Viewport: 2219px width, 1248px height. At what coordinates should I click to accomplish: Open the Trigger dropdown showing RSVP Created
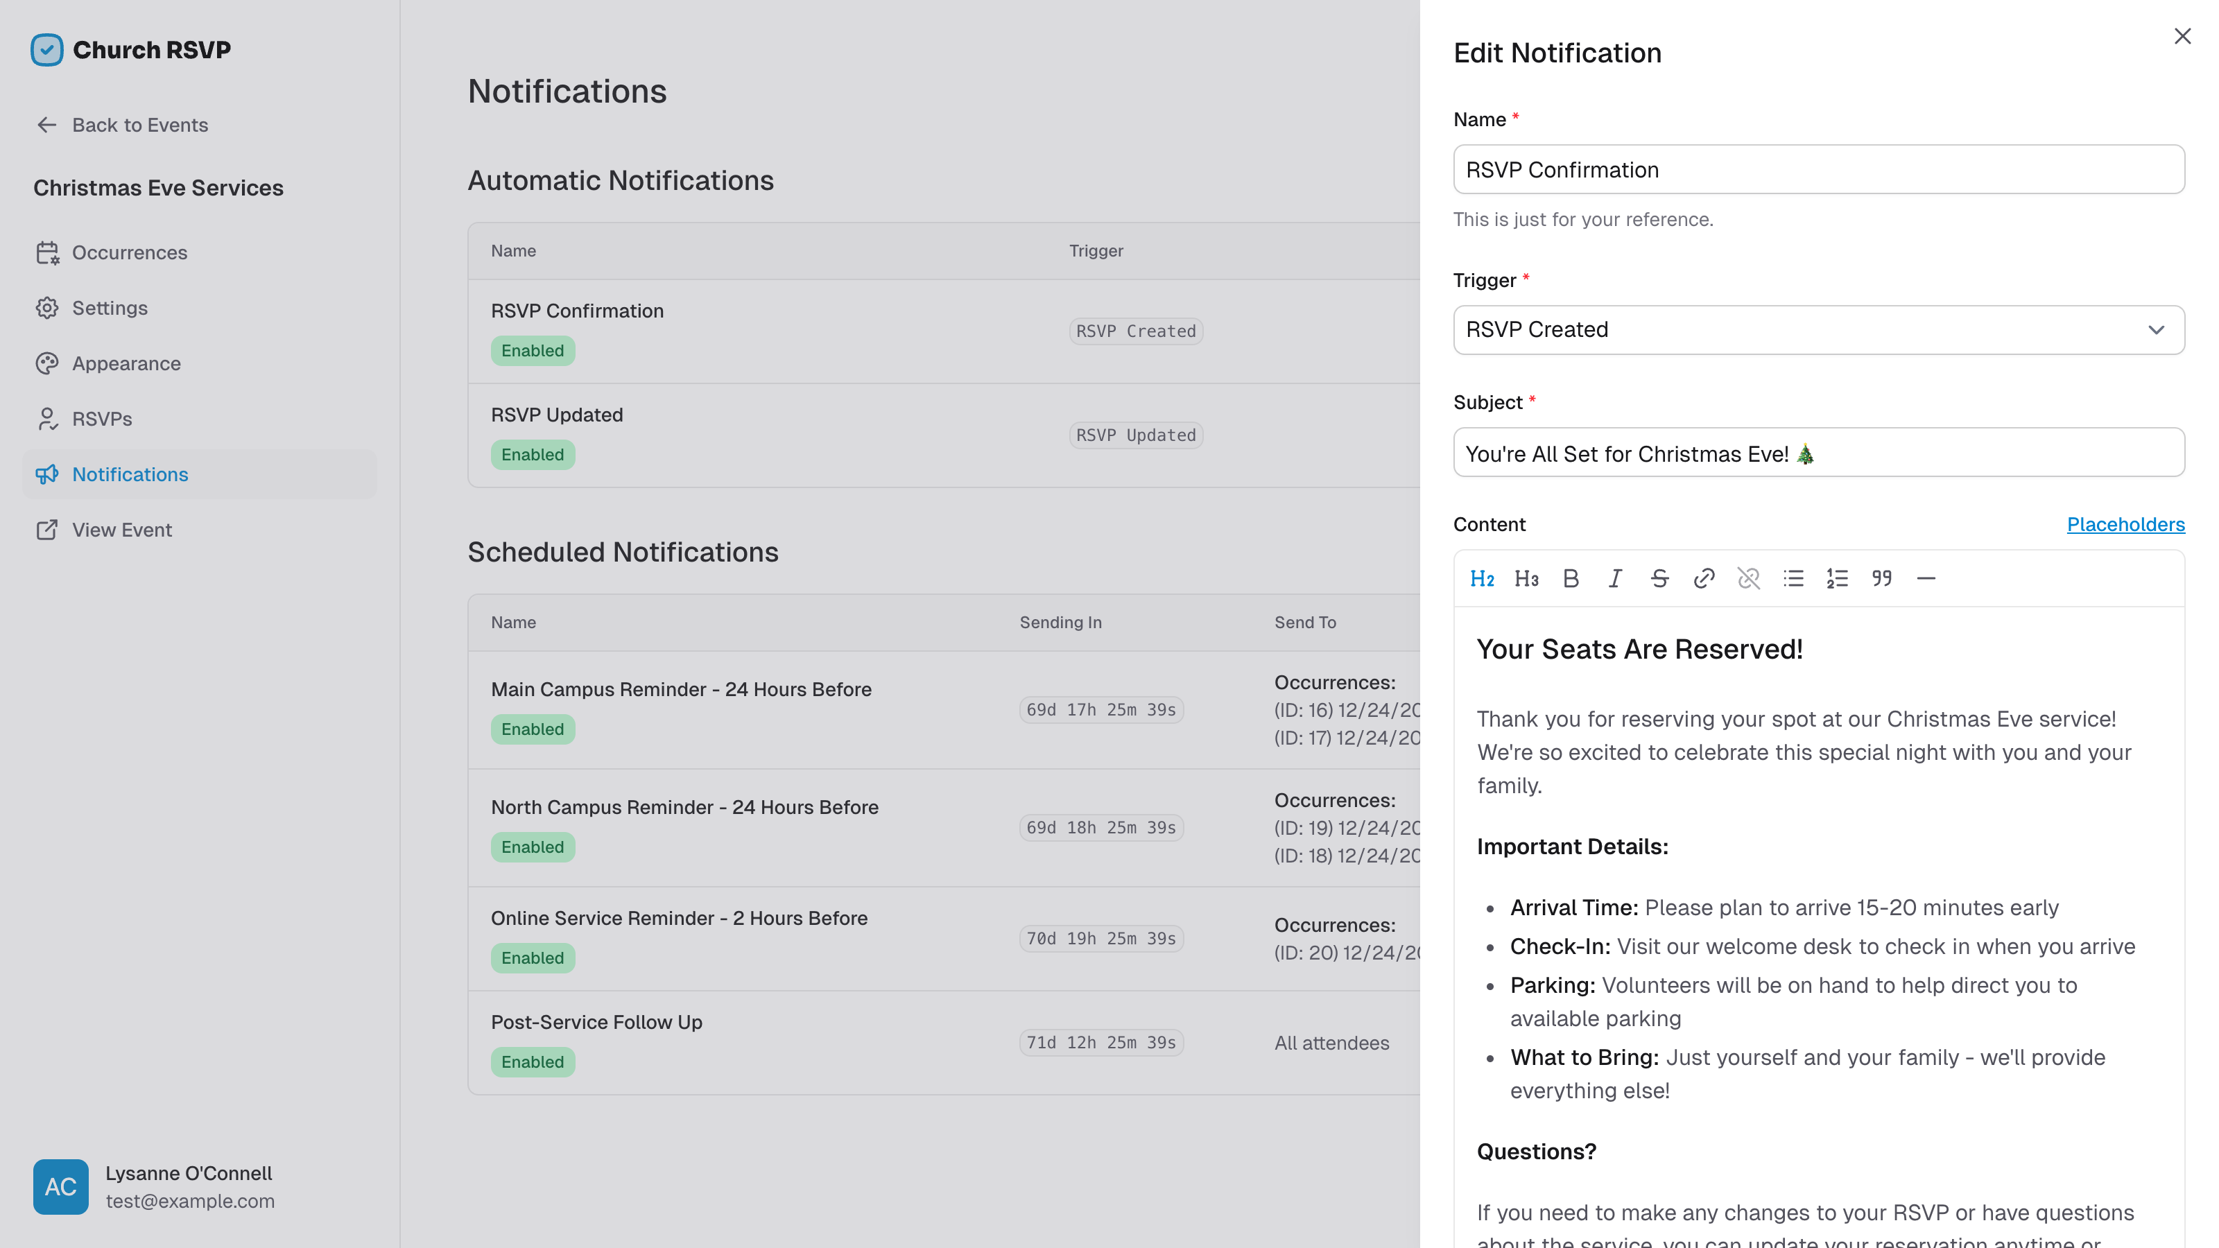click(x=1817, y=330)
